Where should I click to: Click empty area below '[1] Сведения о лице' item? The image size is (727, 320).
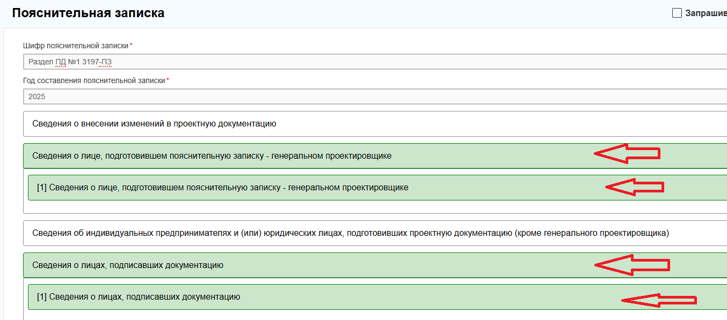click(322, 207)
